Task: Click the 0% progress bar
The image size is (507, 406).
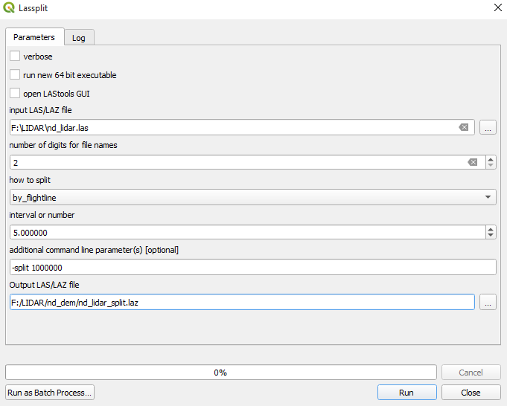Action: point(221,373)
